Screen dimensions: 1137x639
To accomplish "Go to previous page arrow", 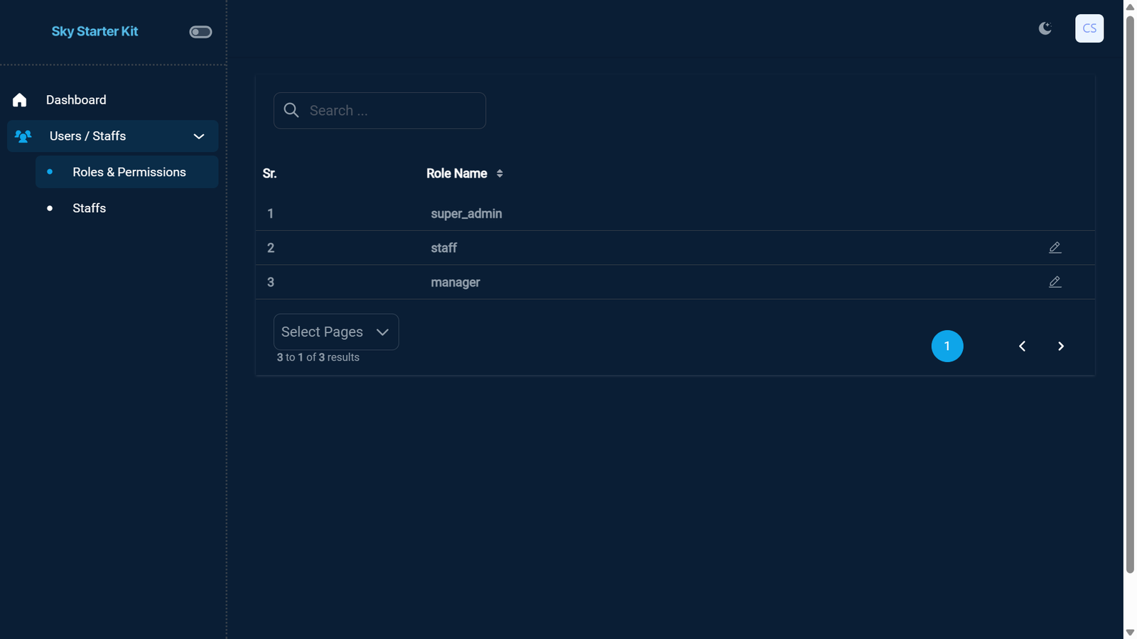I will (x=1022, y=346).
